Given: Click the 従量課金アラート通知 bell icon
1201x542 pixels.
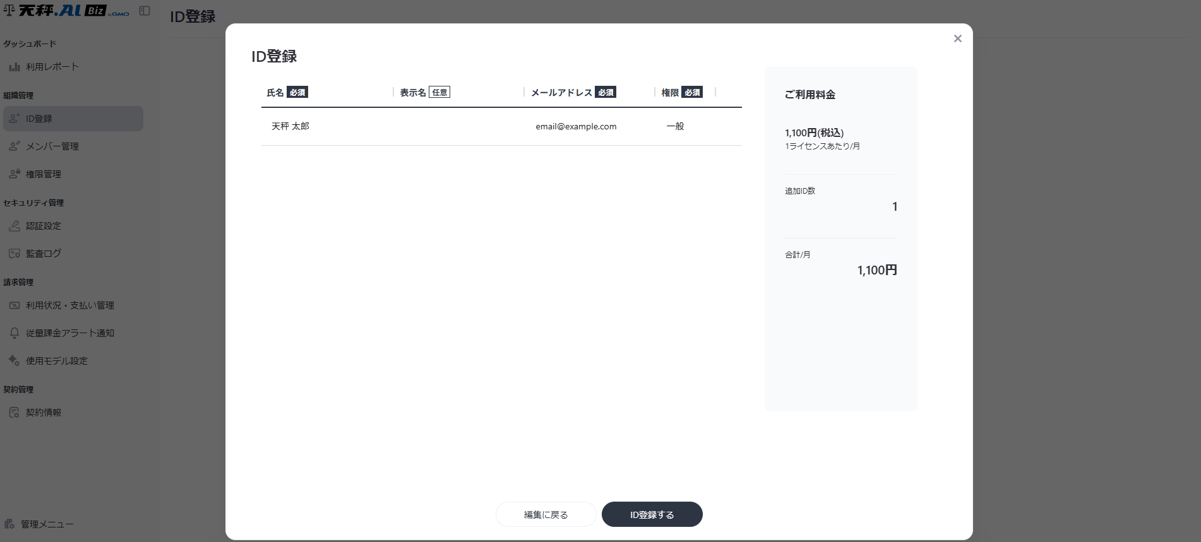Looking at the screenshot, I should (14, 333).
